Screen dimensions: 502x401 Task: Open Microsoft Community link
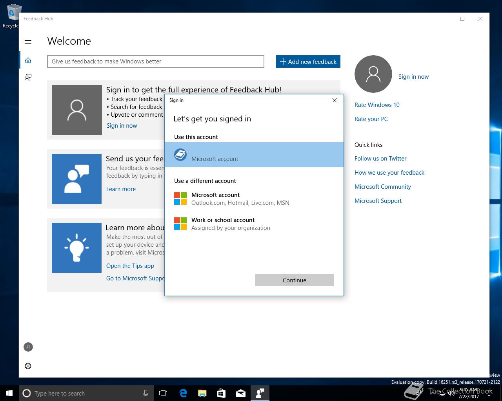click(x=383, y=187)
